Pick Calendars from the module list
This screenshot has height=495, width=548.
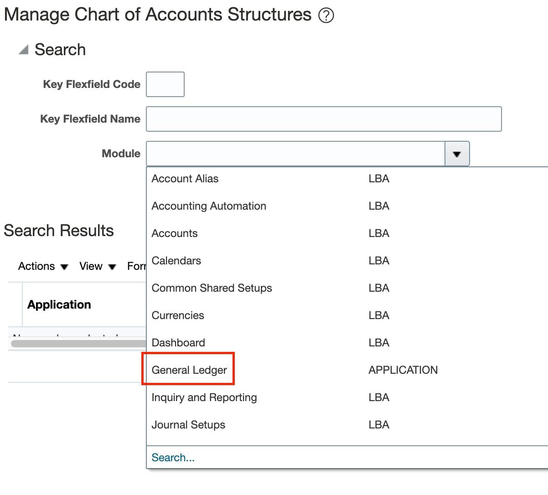[176, 261]
